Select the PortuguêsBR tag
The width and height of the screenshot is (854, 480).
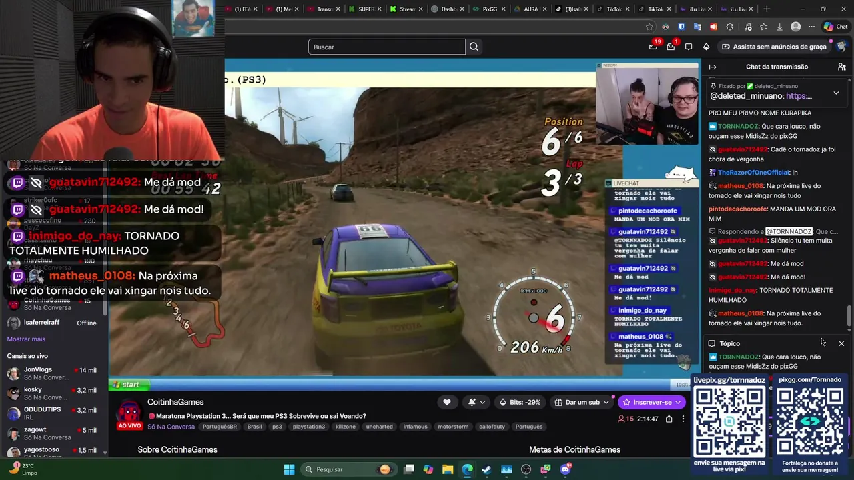tap(220, 427)
